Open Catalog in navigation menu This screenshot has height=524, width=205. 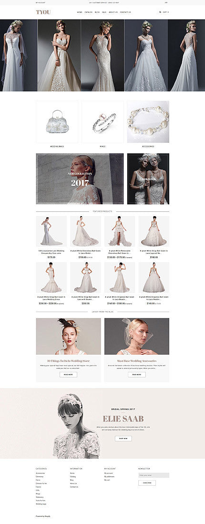(x=89, y=12)
